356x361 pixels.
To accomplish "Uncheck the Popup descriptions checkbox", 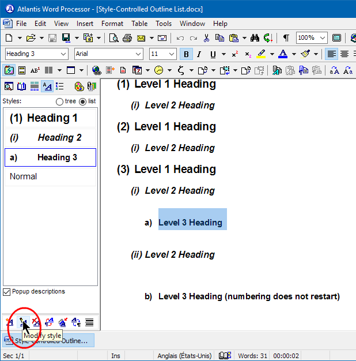I will point(7,292).
